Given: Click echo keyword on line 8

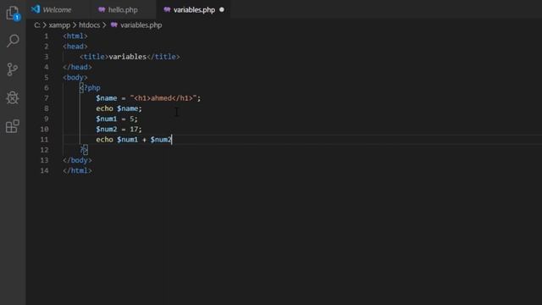Looking at the screenshot, I should pyautogui.click(x=104, y=108).
